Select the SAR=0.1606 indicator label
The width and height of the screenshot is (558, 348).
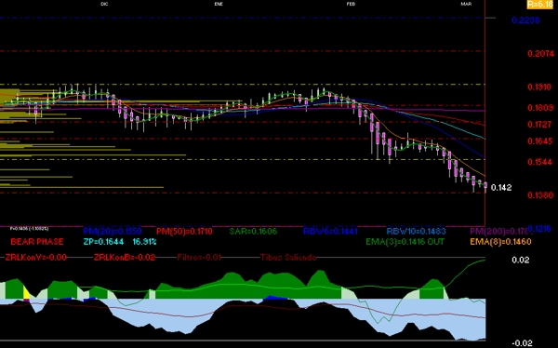253,232
